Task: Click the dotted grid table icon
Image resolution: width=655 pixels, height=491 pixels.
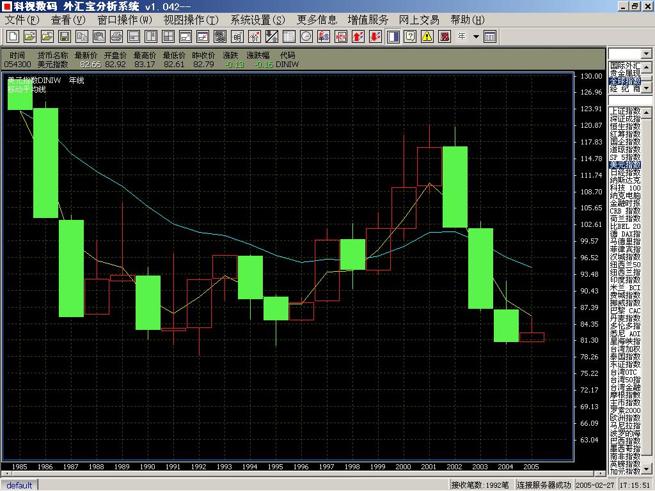Action: 289,36
